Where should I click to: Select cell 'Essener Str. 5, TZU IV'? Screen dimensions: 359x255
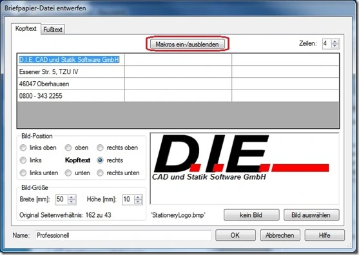(71, 72)
